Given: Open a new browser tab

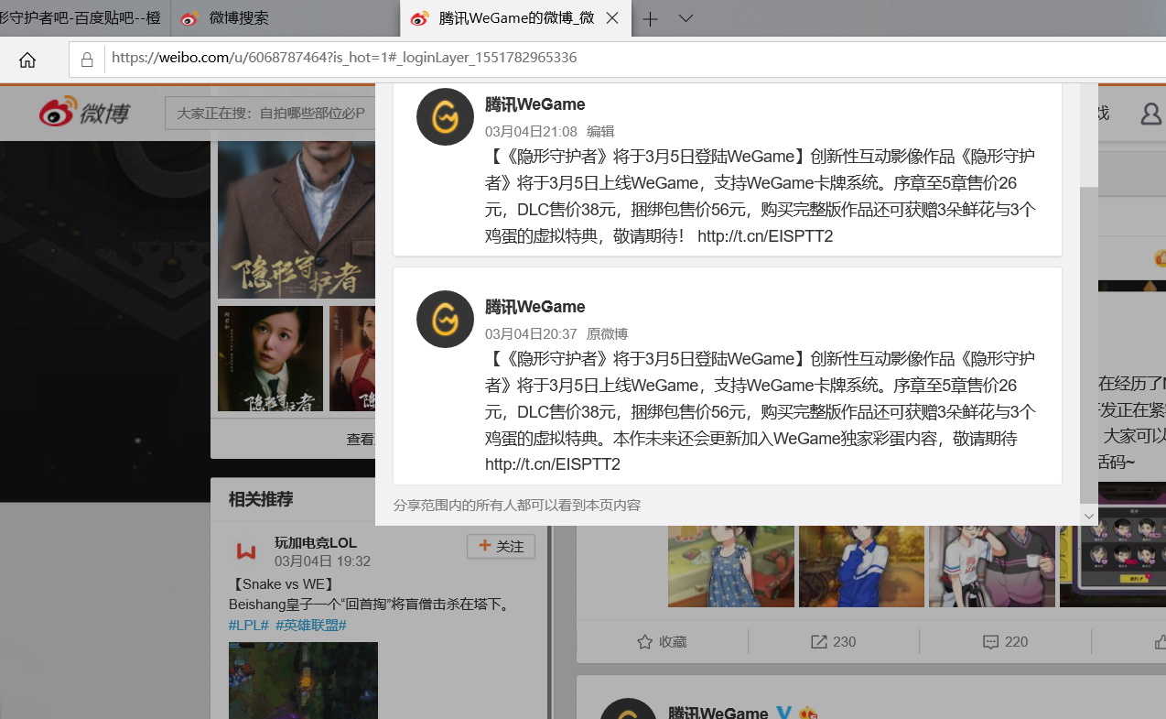Looking at the screenshot, I should (x=650, y=18).
